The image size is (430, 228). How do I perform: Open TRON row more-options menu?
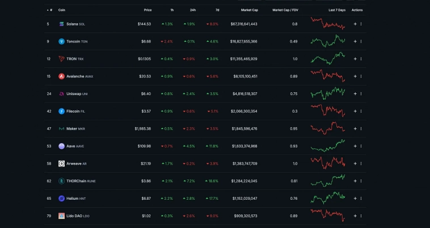click(361, 59)
